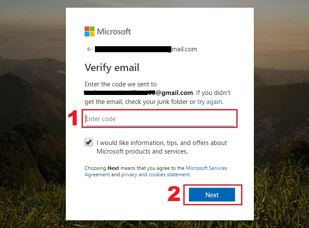Viewport: 309px width, 228px height.
Task: Click the red number 1 annotation
Action: pos(74,118)
